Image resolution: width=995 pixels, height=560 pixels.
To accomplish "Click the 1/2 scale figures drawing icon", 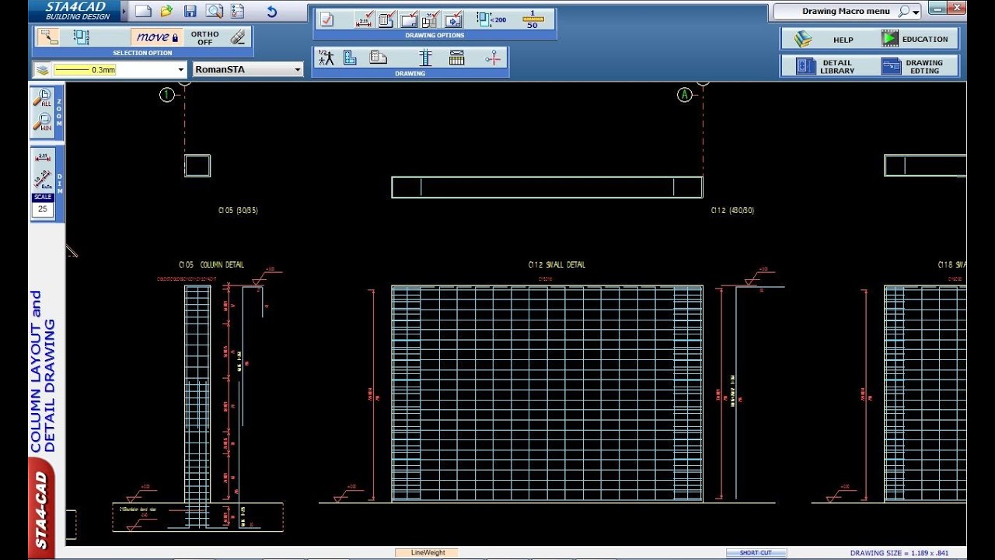I will (326, 58).
